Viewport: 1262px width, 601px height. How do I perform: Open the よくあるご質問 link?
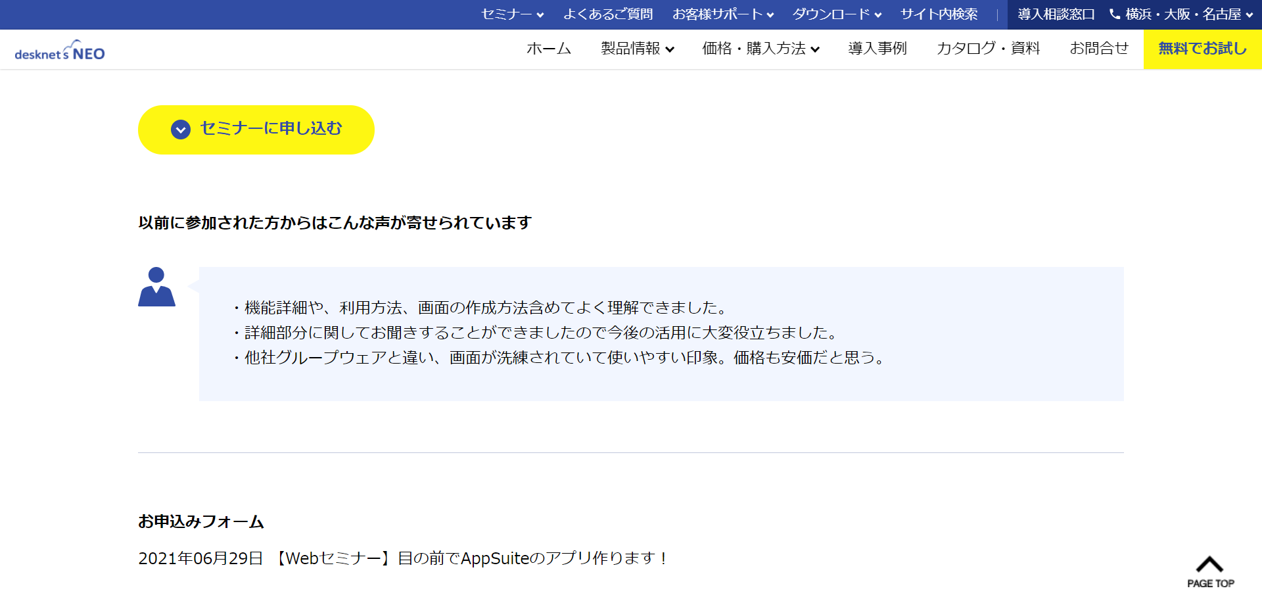pyautogui.click(x=608, y=14)
